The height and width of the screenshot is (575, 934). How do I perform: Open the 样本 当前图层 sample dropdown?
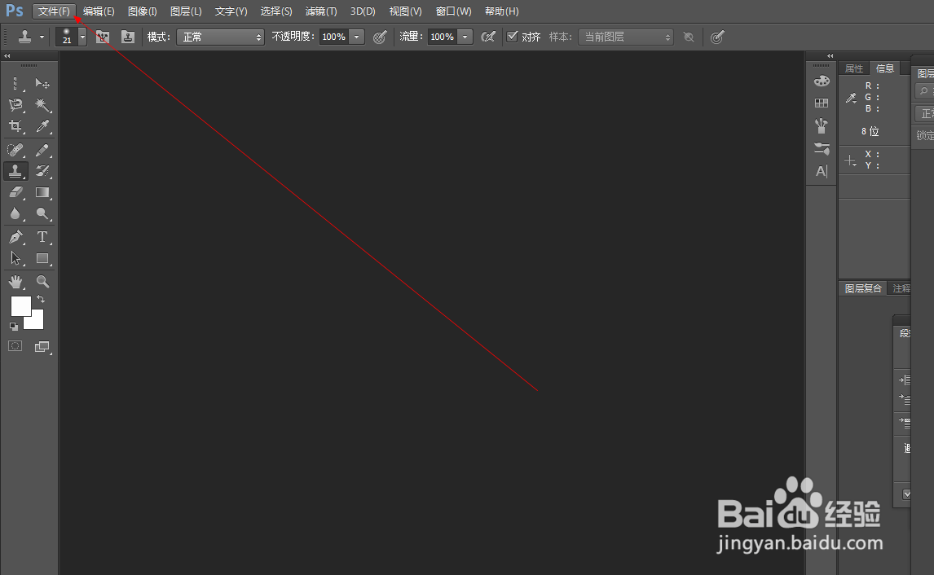(625, 37)
